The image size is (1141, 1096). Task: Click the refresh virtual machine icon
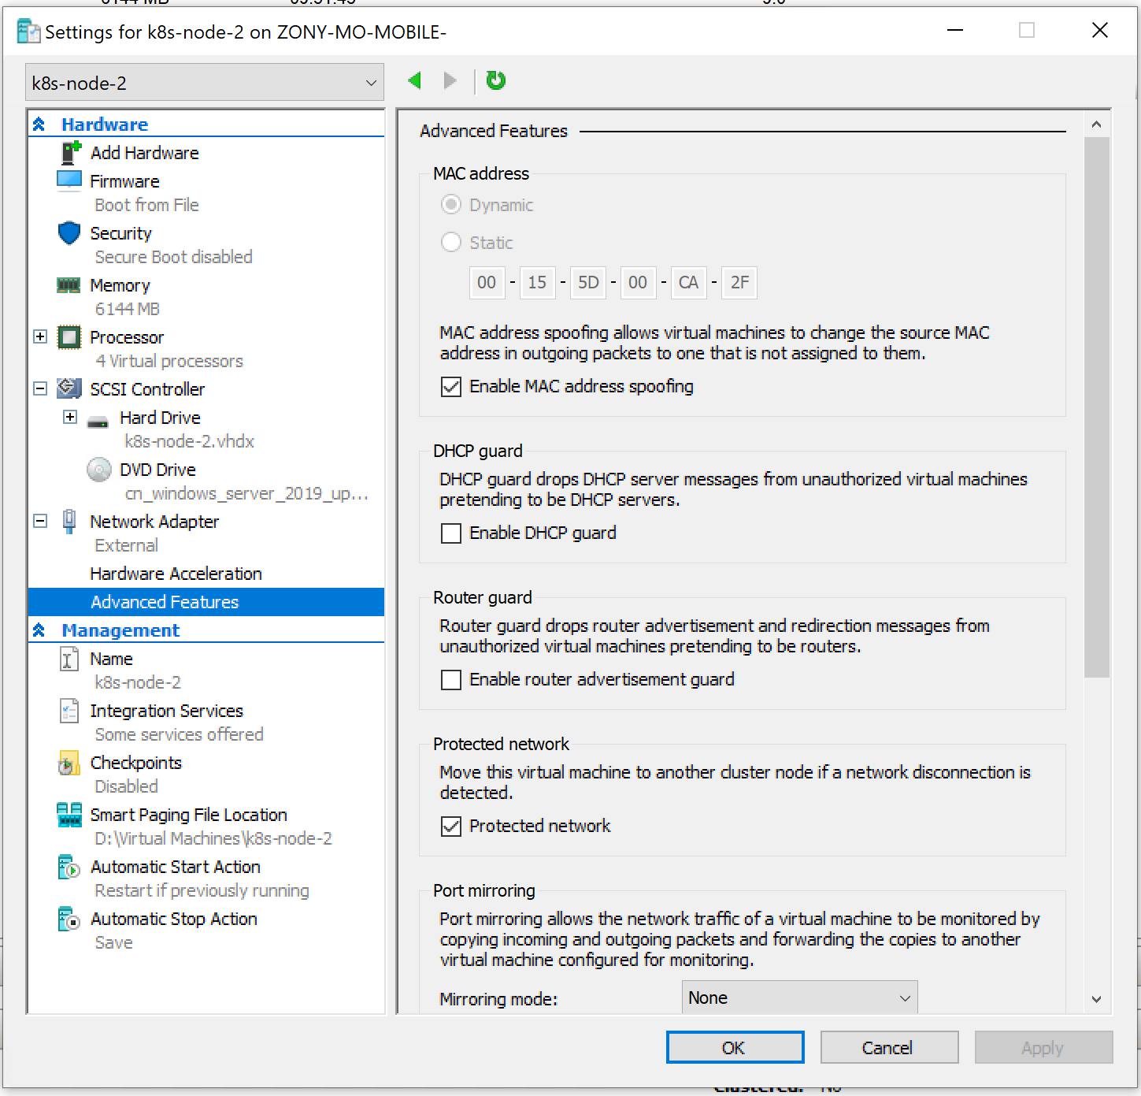pyautogui.click(x=495, y=80)
